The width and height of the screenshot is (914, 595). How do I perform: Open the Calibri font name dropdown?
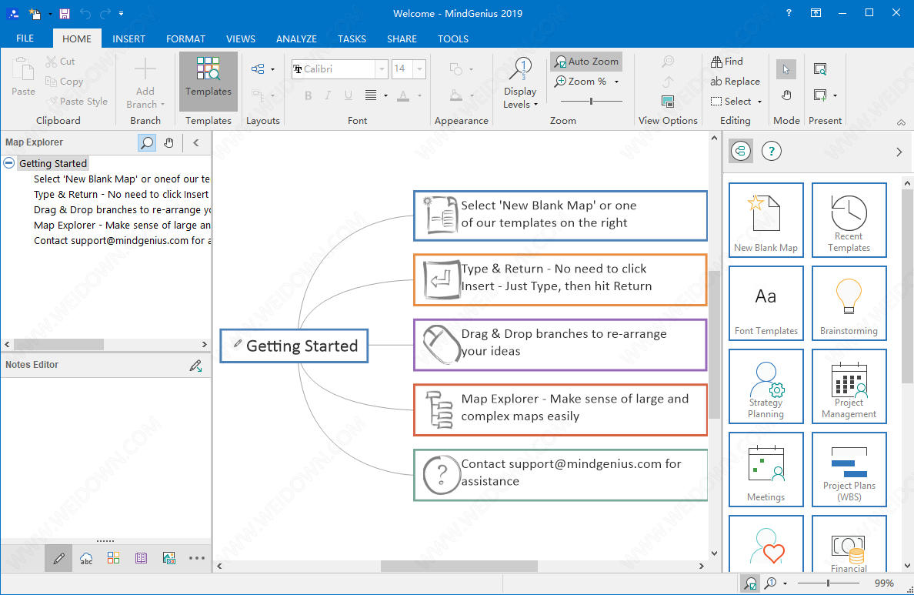pos(382,69)
